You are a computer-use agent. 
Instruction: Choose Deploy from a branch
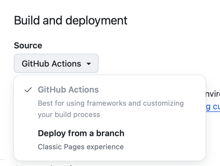81,133
